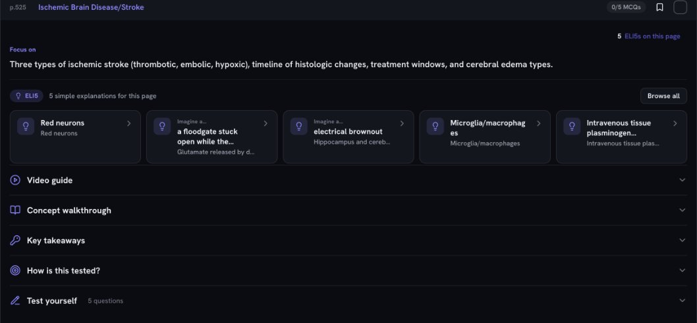Click the bookmark icon in header
The width and height of the screenshot is (697, 323).
pyautogui.click(x=659, y=7)
